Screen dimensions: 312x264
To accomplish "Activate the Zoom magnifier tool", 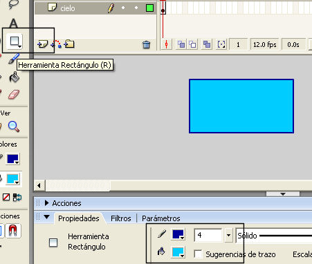I will pos(14,126).
